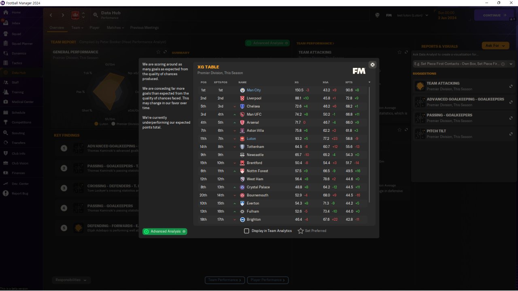This screenshot has width=518, height=291.
Task: Toggle Set Preferred star in the dialog
Action: click(301, 231)
